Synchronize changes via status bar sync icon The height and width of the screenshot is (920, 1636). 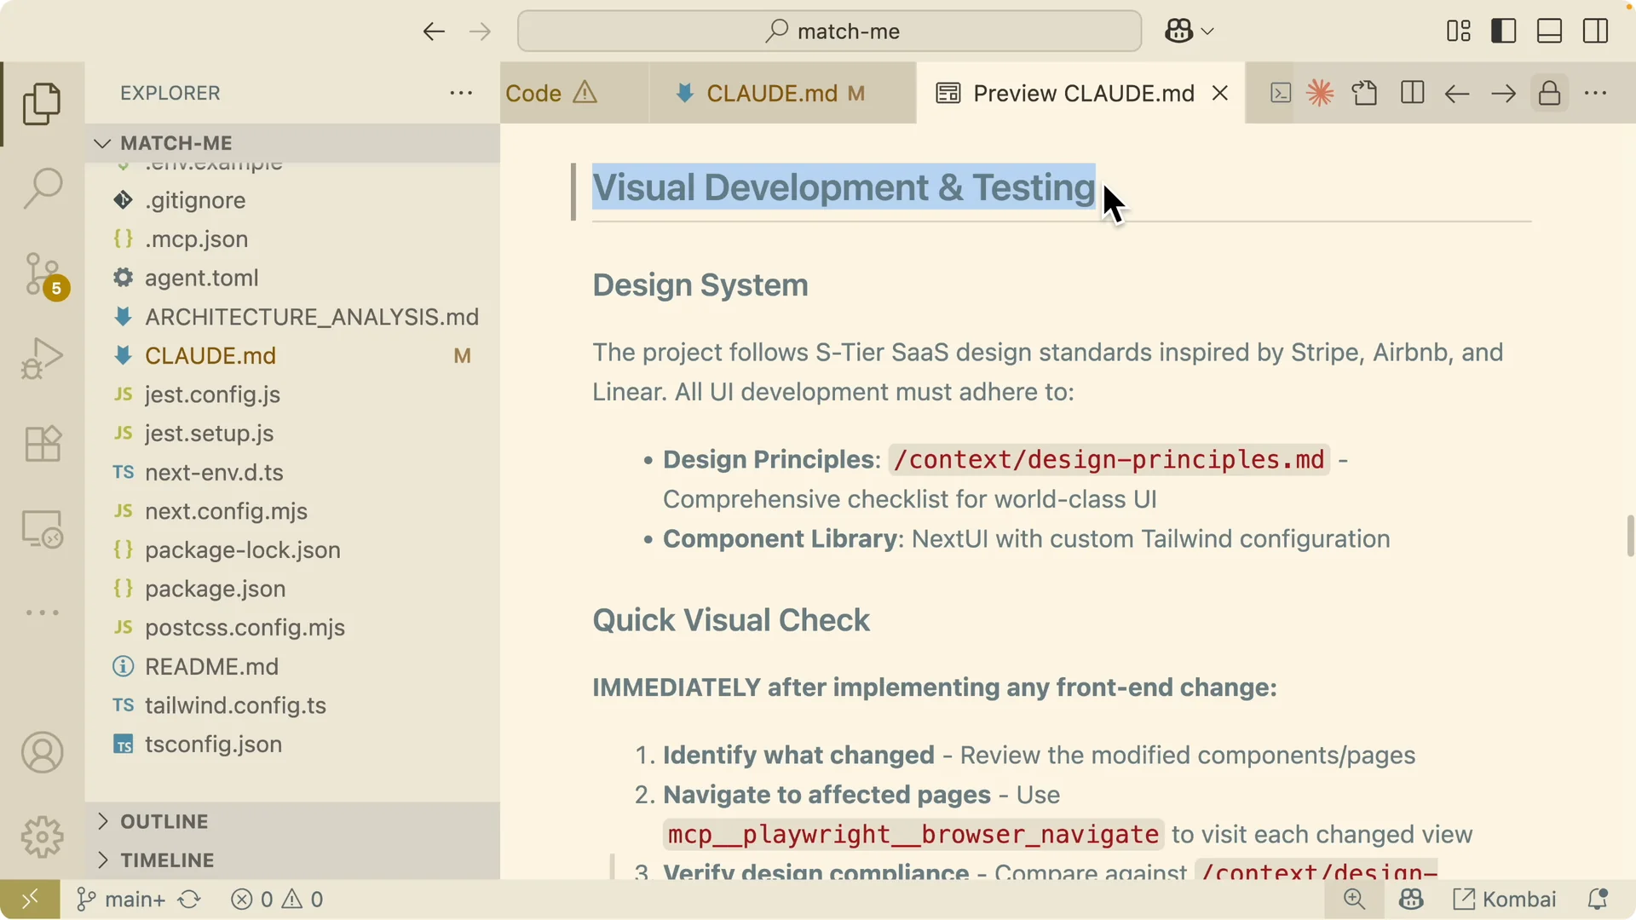point(189,900)
